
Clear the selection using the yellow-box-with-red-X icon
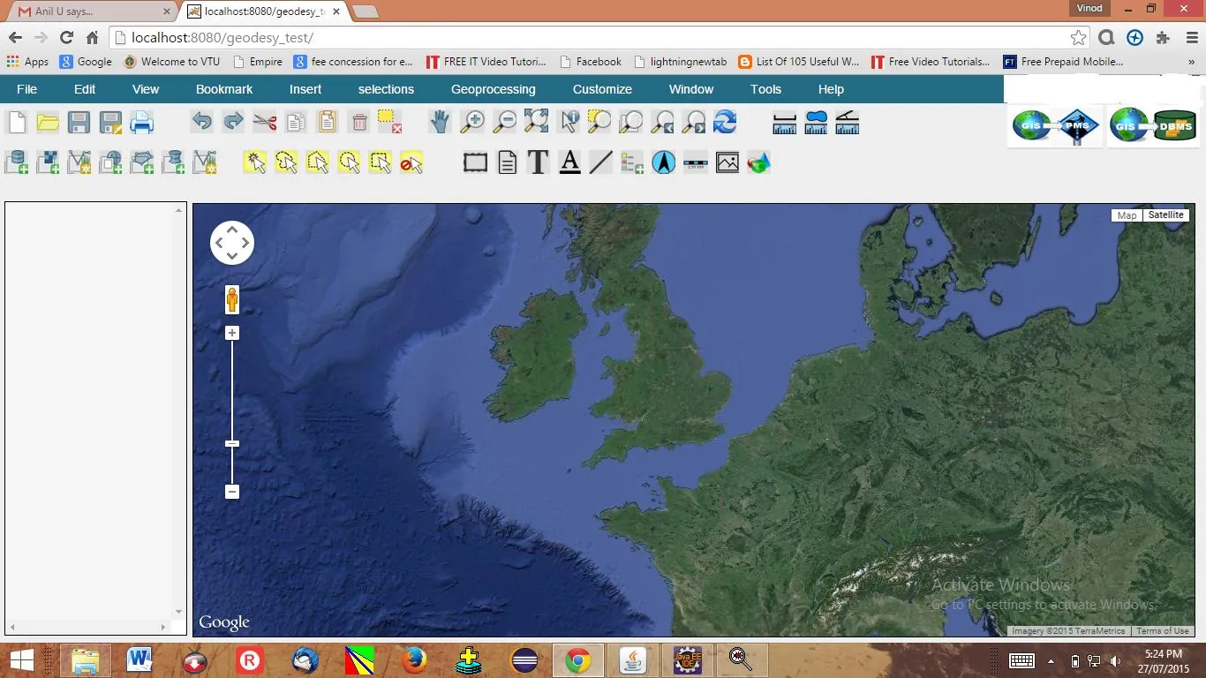pyautogui.click(x=389, y=122)
